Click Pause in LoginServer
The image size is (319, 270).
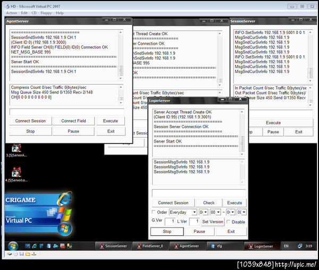(199, 232)
